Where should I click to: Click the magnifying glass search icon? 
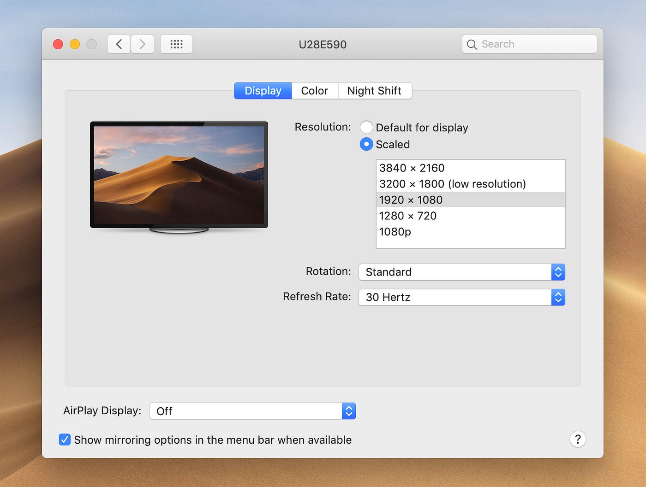point(472,45)
